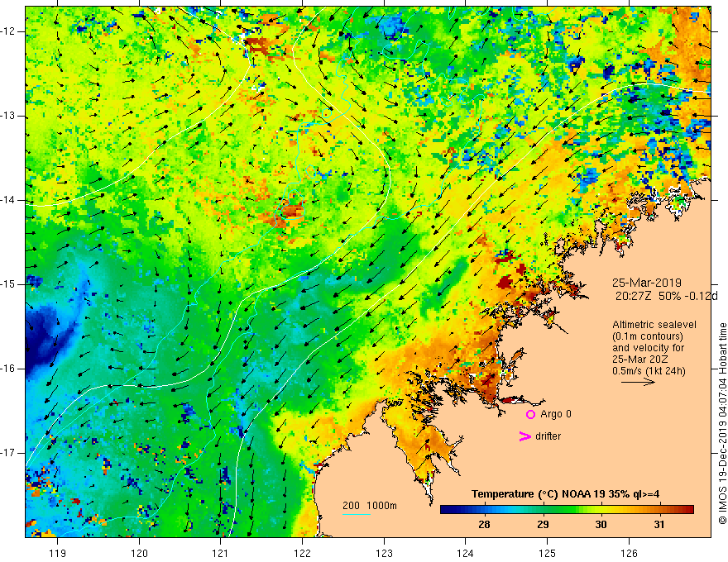Click the temperature color bar legend
Screen dimensions: 728x562
[567, 510]
